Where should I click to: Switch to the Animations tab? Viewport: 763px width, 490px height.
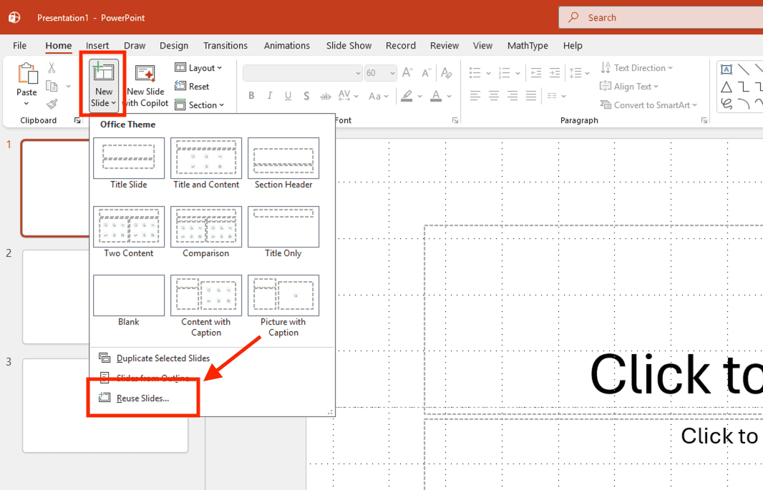coord(286,45)
